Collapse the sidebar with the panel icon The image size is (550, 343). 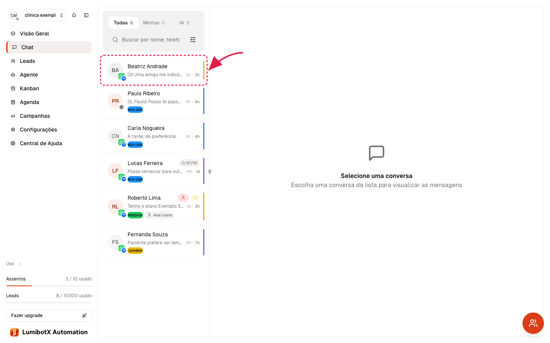coord(86,15)
